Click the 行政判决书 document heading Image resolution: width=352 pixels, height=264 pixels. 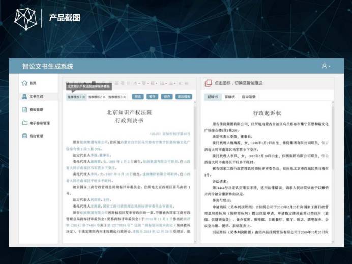tap(129, 121)
